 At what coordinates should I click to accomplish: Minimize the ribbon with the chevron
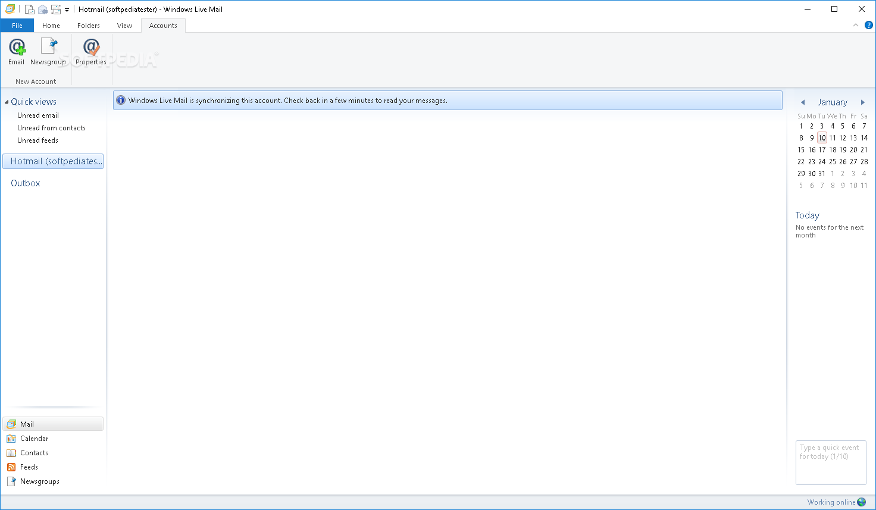[x=856, y=25]
